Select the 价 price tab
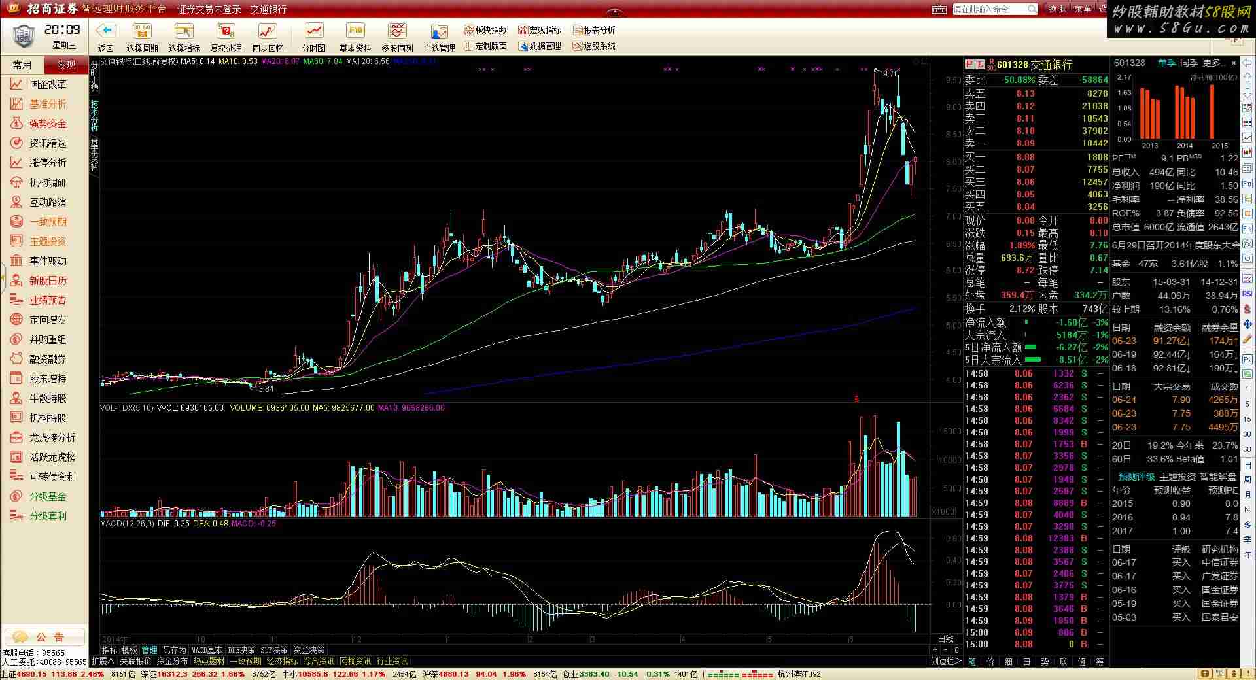The image size is (1256, 680). pos(990,662)
